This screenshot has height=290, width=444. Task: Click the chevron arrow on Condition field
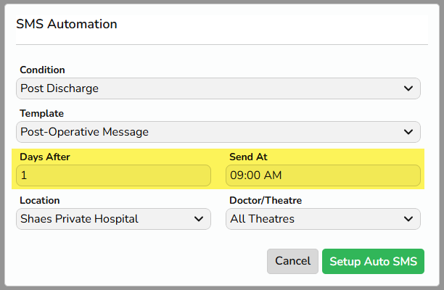(408, 88)
